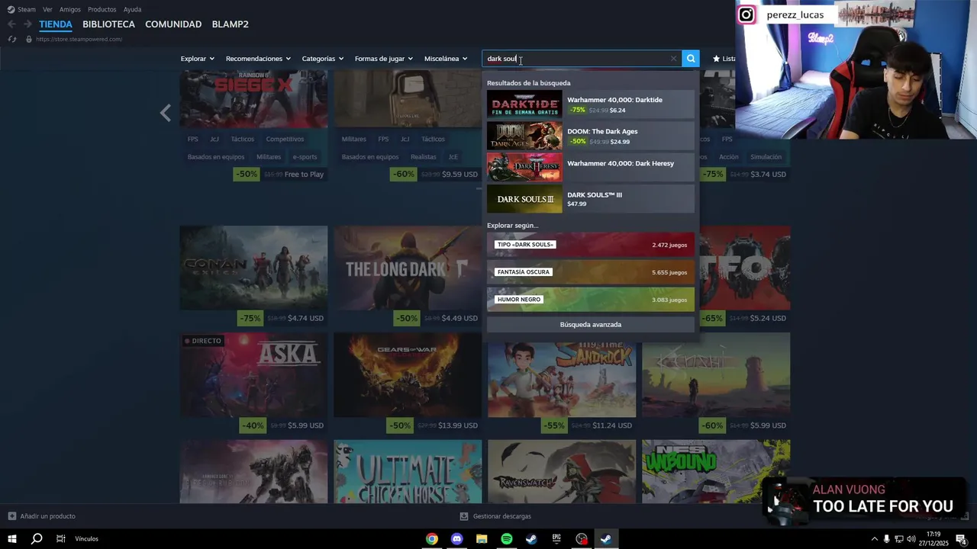The image size is (977, 549).
Task: Open the Windows Start menu
Action: (x=12, y=539)
